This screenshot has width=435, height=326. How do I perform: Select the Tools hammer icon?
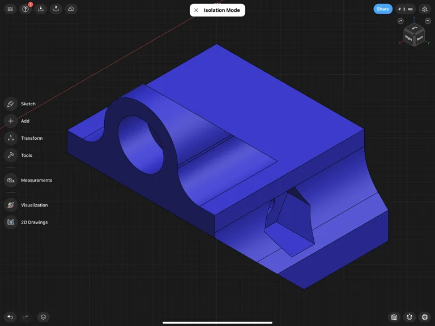click(x=11, y=155)
